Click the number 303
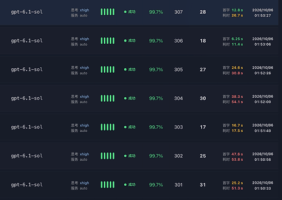The width and height of the screenshot is (282, 200). pos(178,127)
